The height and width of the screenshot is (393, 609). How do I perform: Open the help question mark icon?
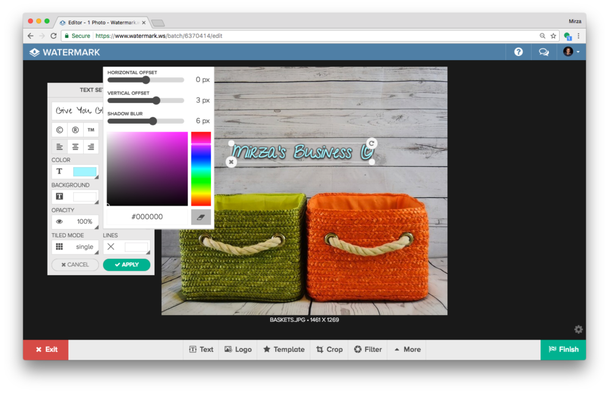pos(519,52)
